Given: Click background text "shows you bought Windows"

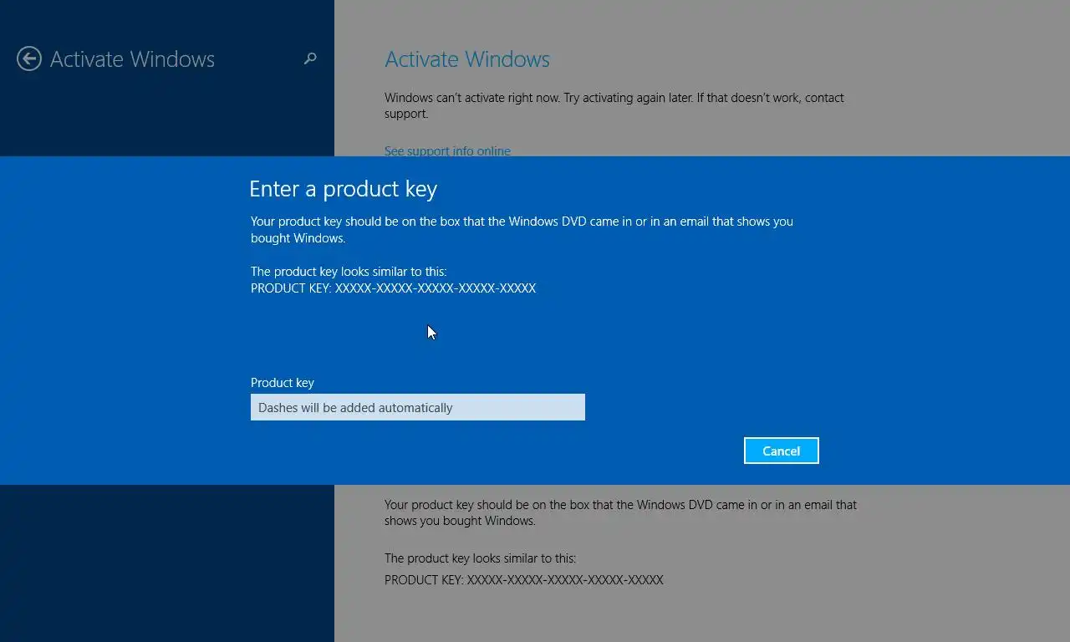Looking at the screenshot, I should tap(460, 521).
